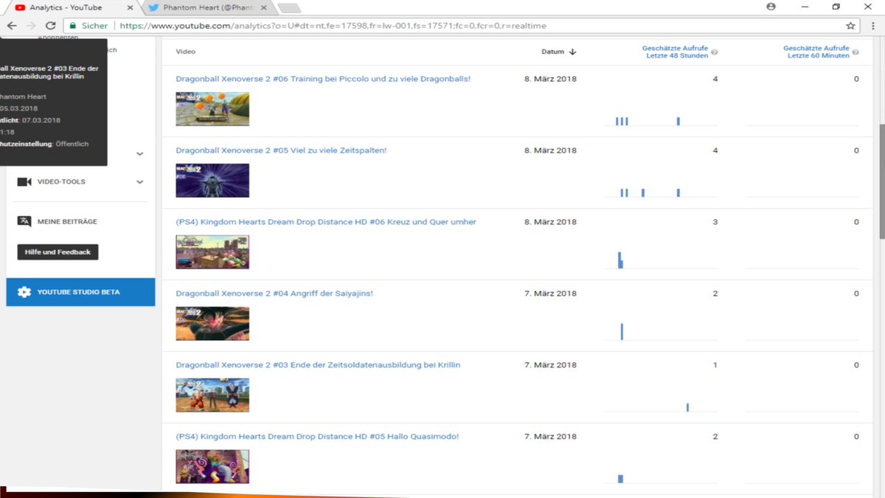885x498 pixels.
Task: Switch to the Phantom Heart Twitter tab
Action: 208,7
